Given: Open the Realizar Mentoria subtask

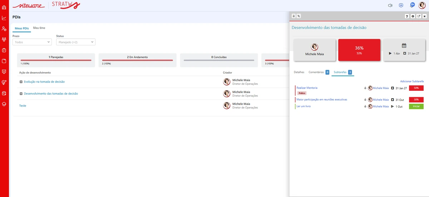Looking at the screenshot, I should tap(307, 88).
